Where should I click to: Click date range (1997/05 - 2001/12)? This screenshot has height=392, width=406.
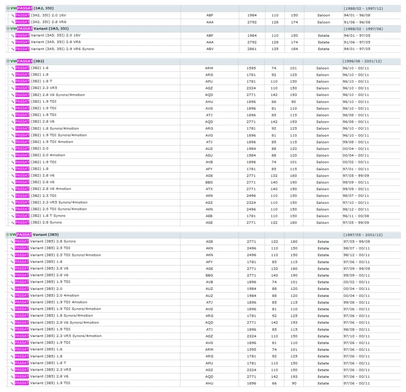363,235
